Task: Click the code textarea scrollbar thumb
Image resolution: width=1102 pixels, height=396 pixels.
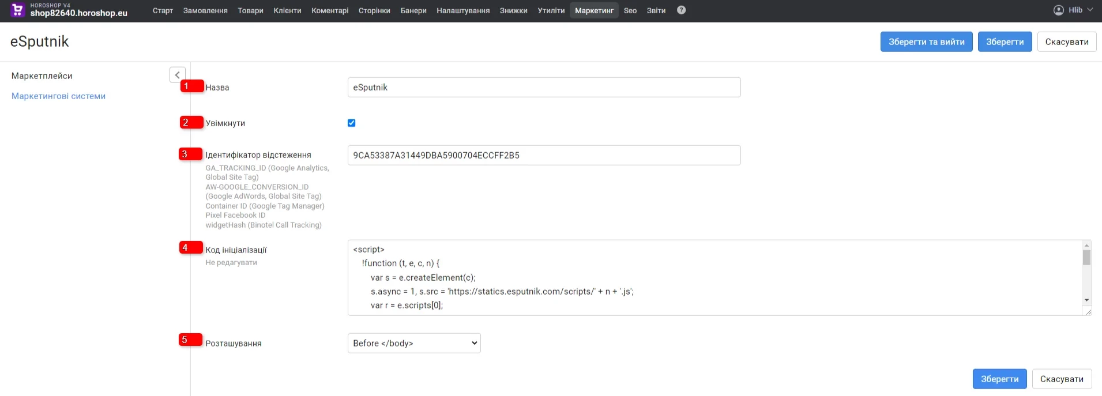Action: pos(1086,258)
